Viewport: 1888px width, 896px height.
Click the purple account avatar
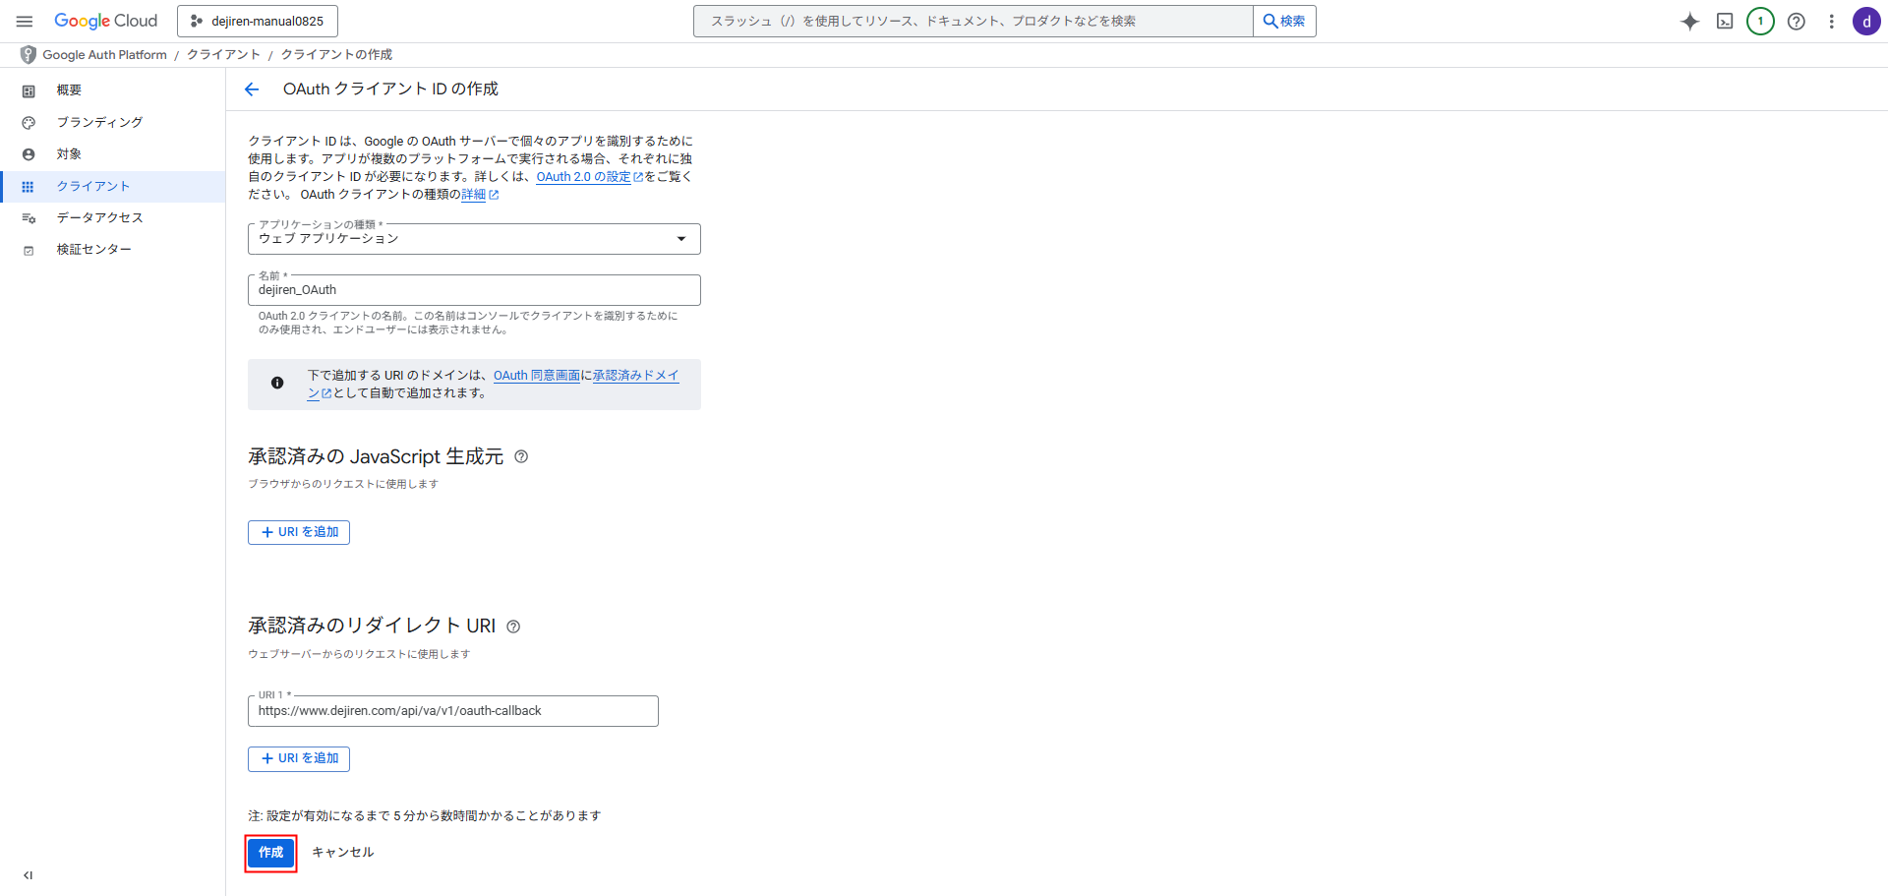click(x=1866, y=22)
